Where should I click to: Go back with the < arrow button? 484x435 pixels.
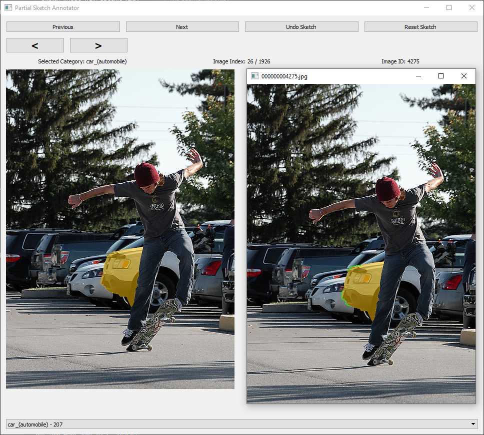tap(35, 45)
